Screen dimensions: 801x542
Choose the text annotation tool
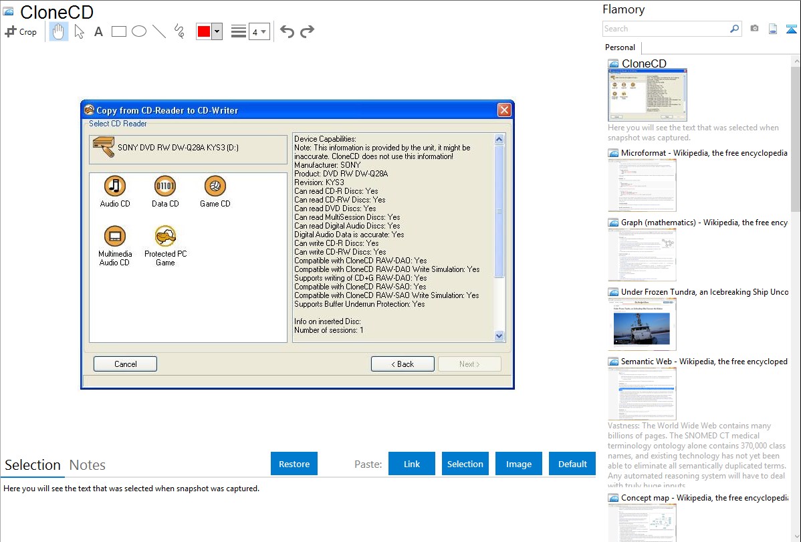click(98, 31)
